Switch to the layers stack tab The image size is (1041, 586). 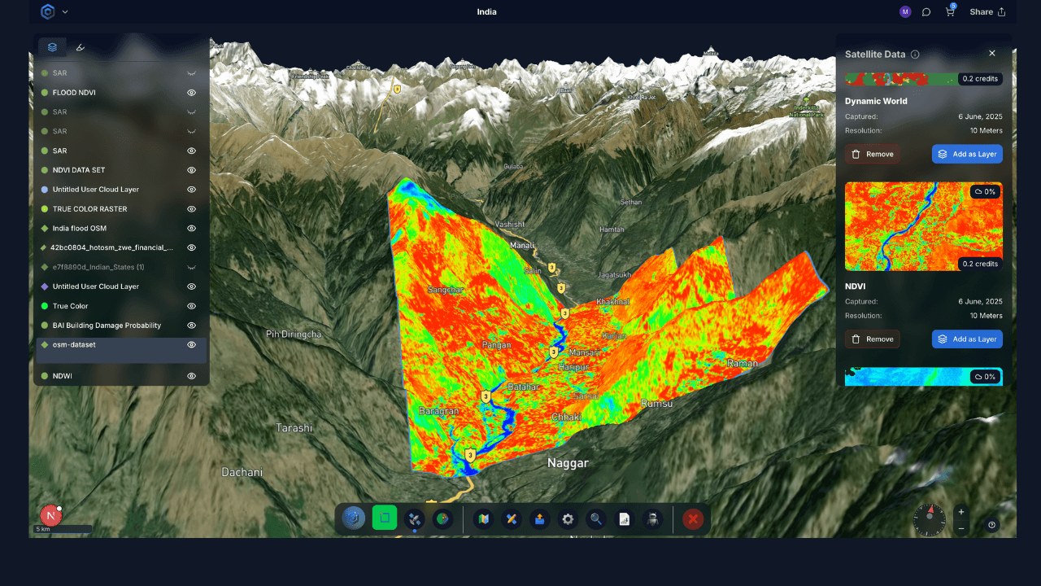point(53,47)
